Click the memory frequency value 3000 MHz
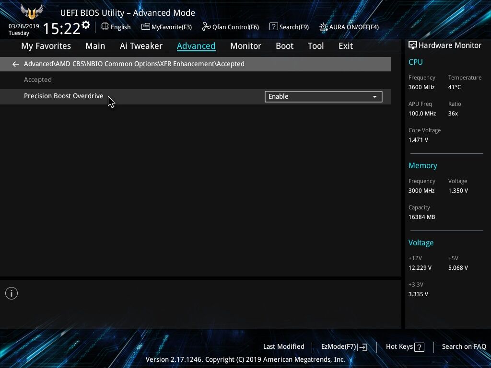Image resolution: width=491 pixels, height=368 pixels. point(421,191)
